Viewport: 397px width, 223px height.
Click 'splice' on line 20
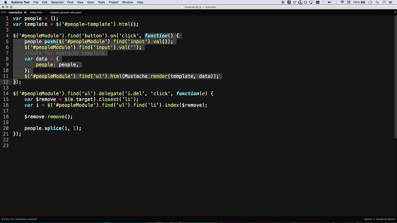(x=53, y=128)
